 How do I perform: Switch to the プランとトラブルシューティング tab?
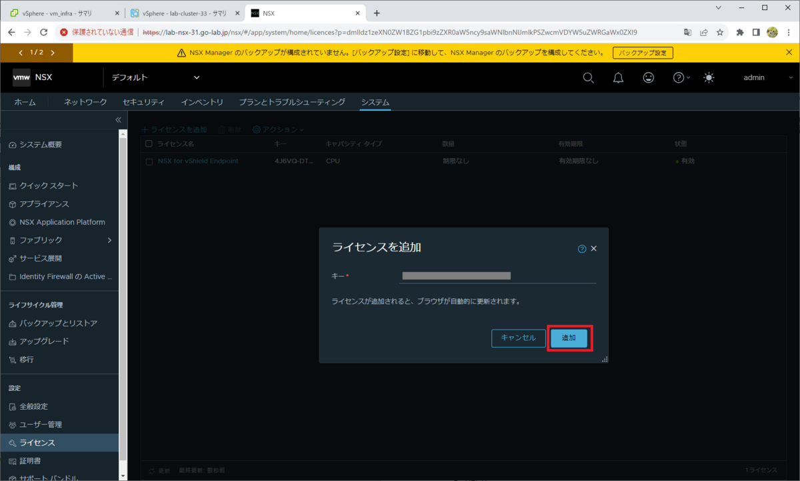pos(292,102)
